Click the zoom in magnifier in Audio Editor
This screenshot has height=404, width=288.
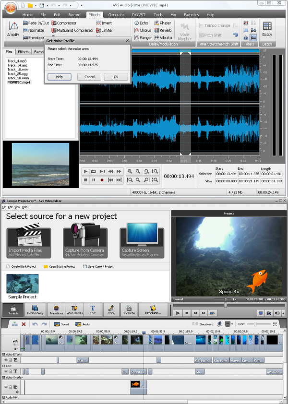pos(130,171)
